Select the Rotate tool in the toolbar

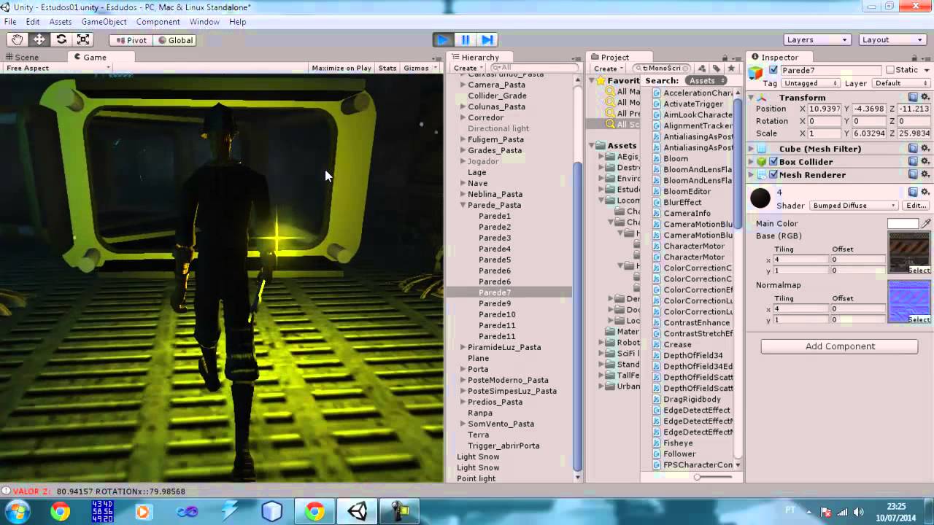pos(61,40)
